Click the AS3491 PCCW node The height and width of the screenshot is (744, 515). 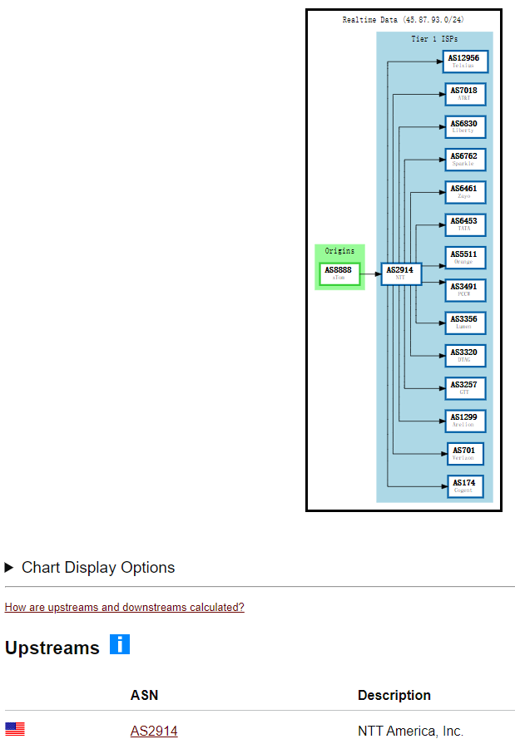point(464,290)
